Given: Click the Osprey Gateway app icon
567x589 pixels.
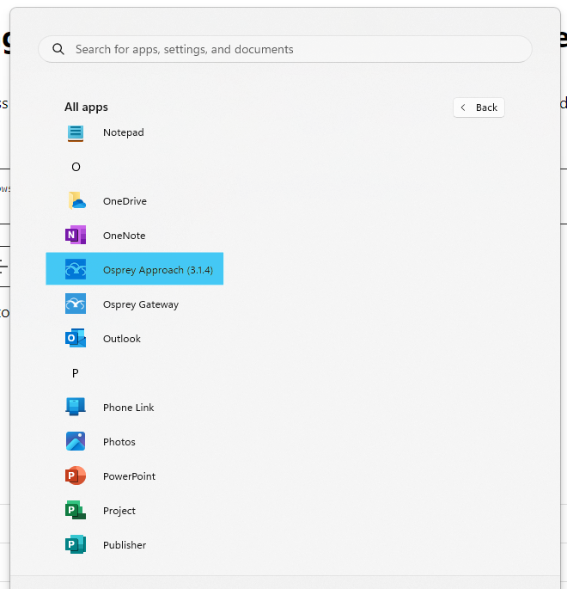Looking at the screenshot, I should (x=76, y=304).
